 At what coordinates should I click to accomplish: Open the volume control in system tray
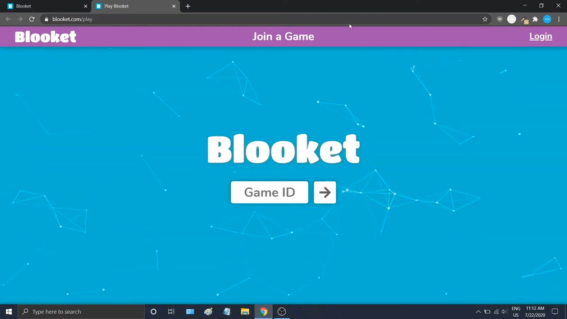505,311
